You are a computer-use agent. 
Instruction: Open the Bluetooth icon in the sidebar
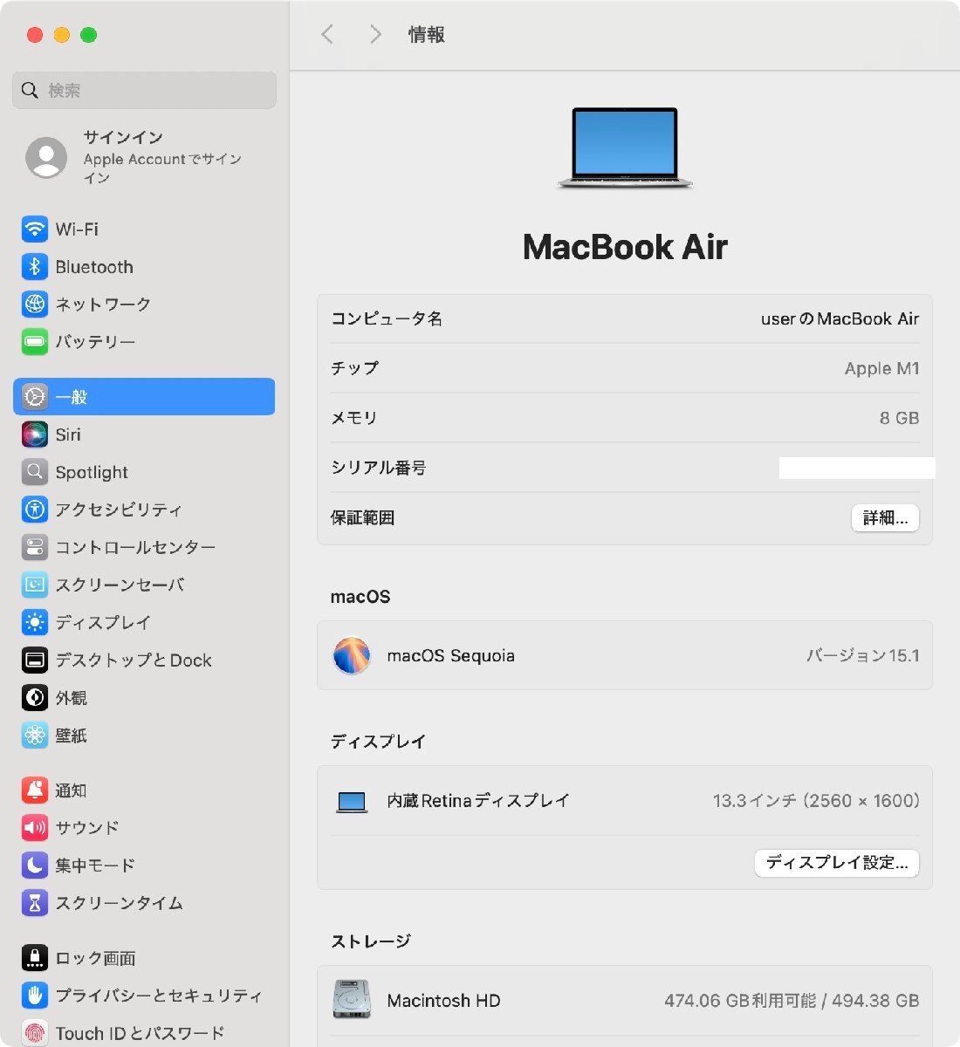click(35, 267)
